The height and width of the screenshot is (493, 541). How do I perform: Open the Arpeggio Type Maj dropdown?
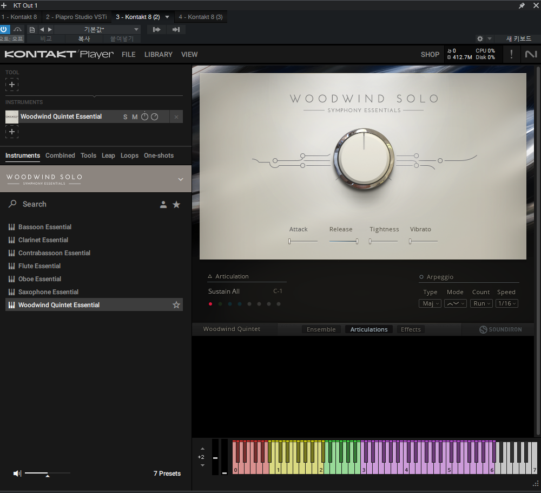click(x=430, y=303)
